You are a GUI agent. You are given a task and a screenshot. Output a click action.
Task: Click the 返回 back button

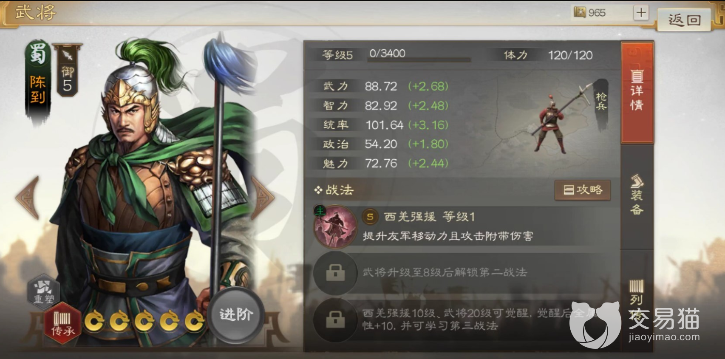coord(684,20)
